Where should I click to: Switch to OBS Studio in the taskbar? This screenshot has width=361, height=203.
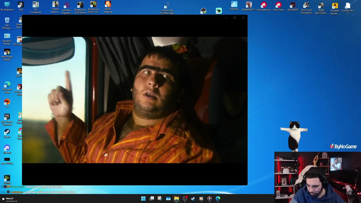(x=185, y=198)
